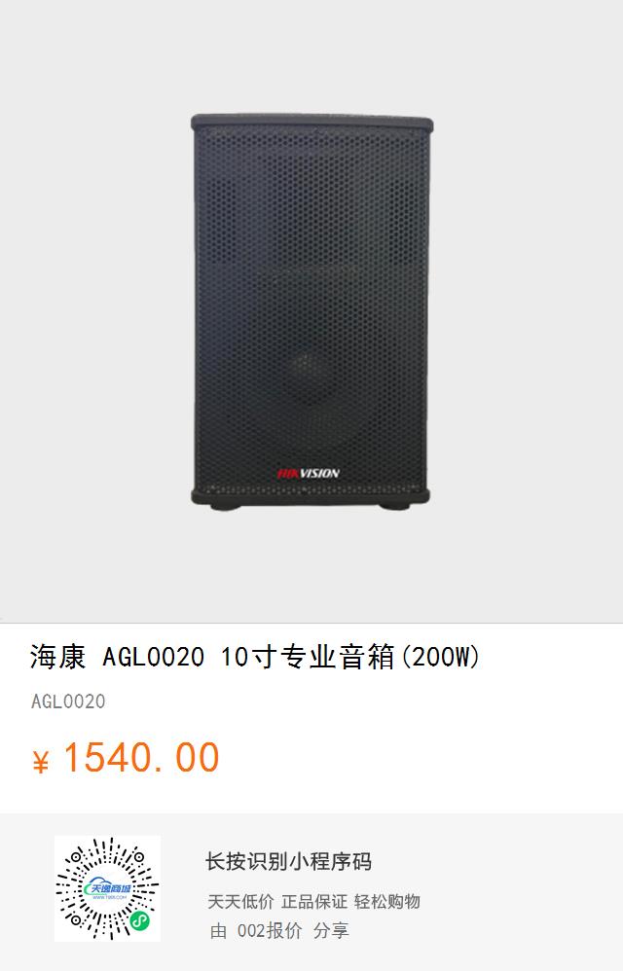Click the top edge of the speaker cabinet
The height and width of the screenshot is (971, 623).
pos(311,122)
